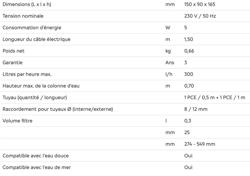The image size is (250, 176).
Task: Select the 0,66 weight value
Action: (x=189, y=51)
